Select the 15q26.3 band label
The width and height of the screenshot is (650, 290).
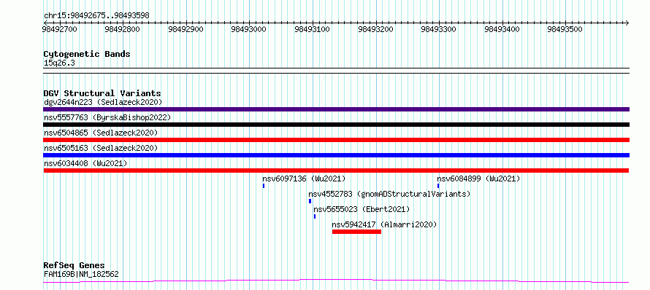59,63
